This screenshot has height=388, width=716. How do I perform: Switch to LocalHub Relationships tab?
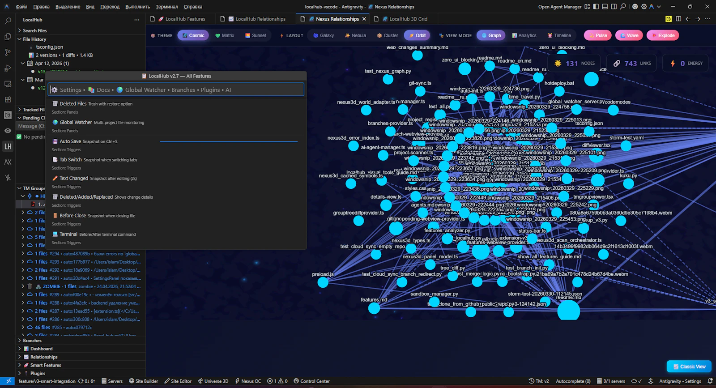[256, 19]
